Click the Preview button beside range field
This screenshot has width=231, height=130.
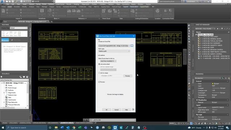pyautogui.click(x=127, y=76)
